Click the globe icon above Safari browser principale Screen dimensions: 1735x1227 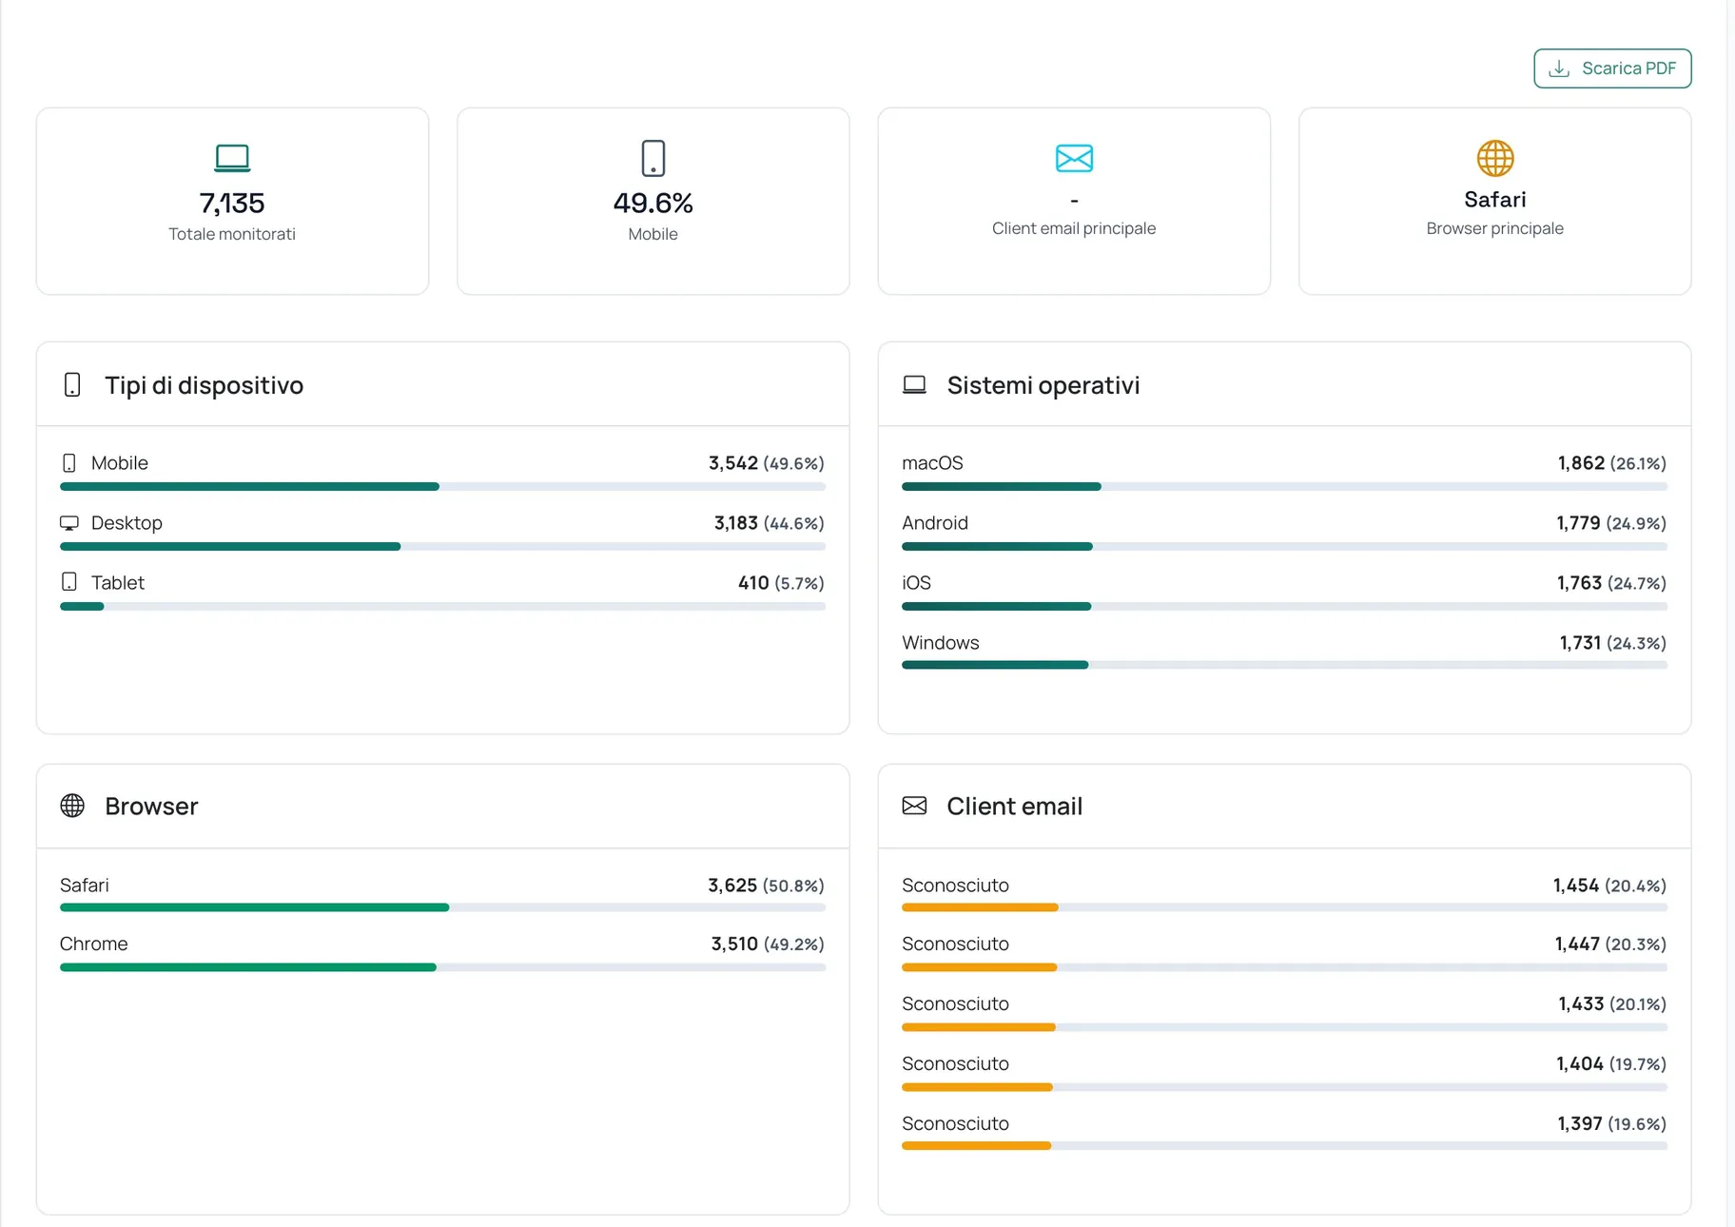(1494, 158)
